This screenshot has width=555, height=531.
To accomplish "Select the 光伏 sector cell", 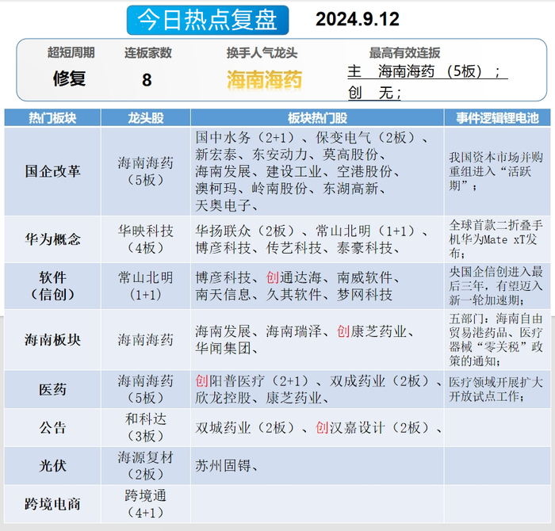I will [52, 466].
